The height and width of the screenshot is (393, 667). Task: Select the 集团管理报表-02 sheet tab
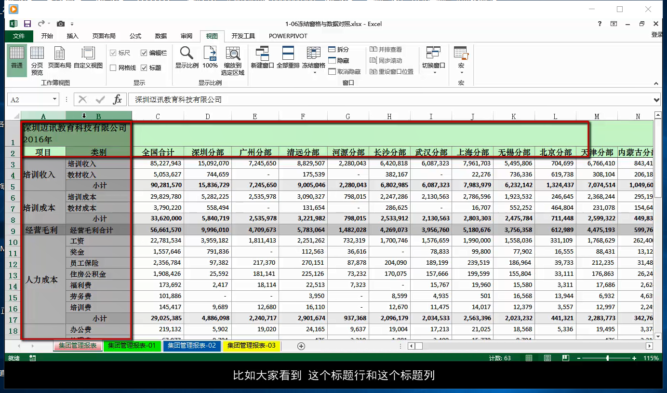click(x=192, y=346)
